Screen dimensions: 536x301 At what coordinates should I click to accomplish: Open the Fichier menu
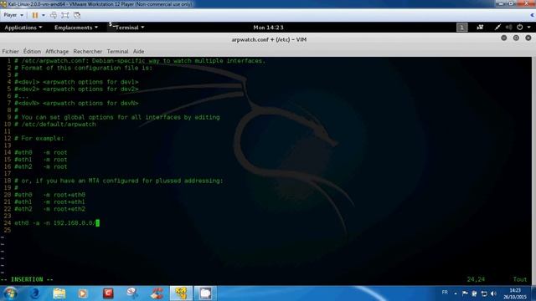[11, 52]
